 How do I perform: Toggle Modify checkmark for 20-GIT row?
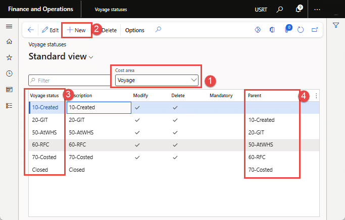pos(137,120)
